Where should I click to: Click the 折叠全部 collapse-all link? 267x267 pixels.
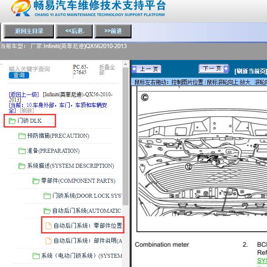[x=107, y=70]
